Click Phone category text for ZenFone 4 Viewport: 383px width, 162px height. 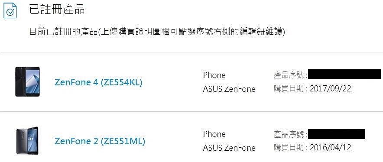[214, 75]
